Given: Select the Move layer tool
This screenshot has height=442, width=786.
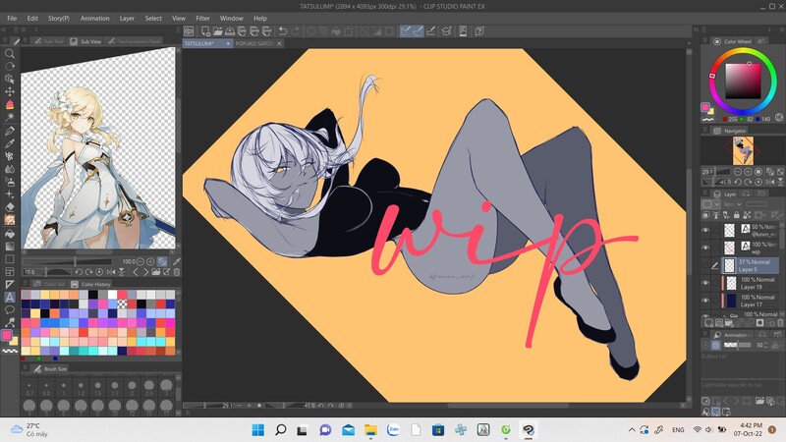Looking at the screenshot, I should [x=10, y=91].
